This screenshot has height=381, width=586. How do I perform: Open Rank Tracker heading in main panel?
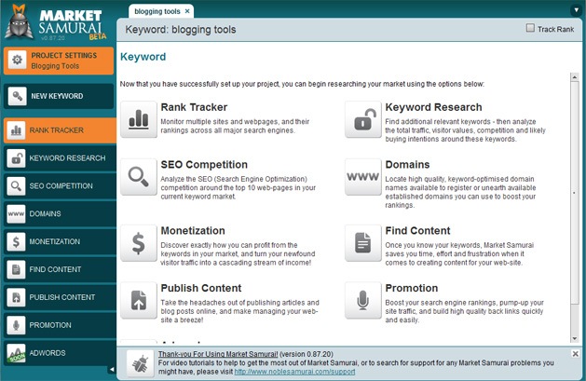point(194,107)
